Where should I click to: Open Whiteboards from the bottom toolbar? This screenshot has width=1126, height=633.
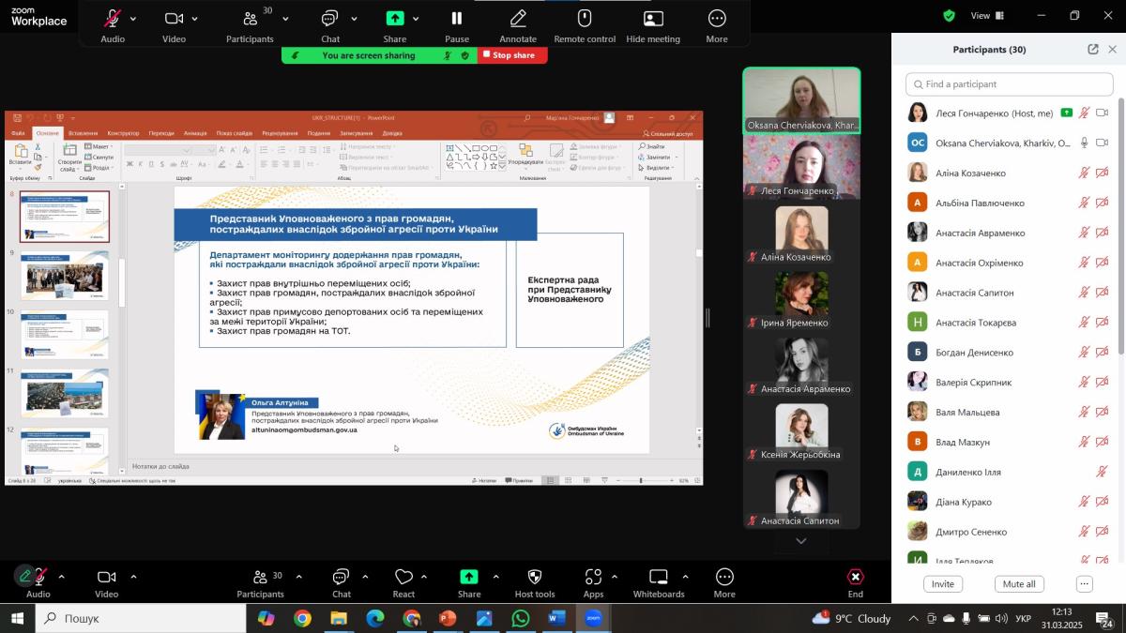(659, 578)
